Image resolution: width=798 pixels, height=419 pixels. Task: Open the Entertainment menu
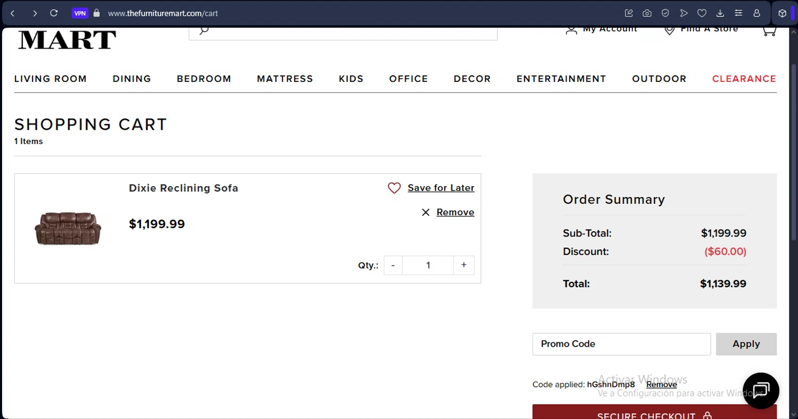pyautogui.click(x=561, y=79)
